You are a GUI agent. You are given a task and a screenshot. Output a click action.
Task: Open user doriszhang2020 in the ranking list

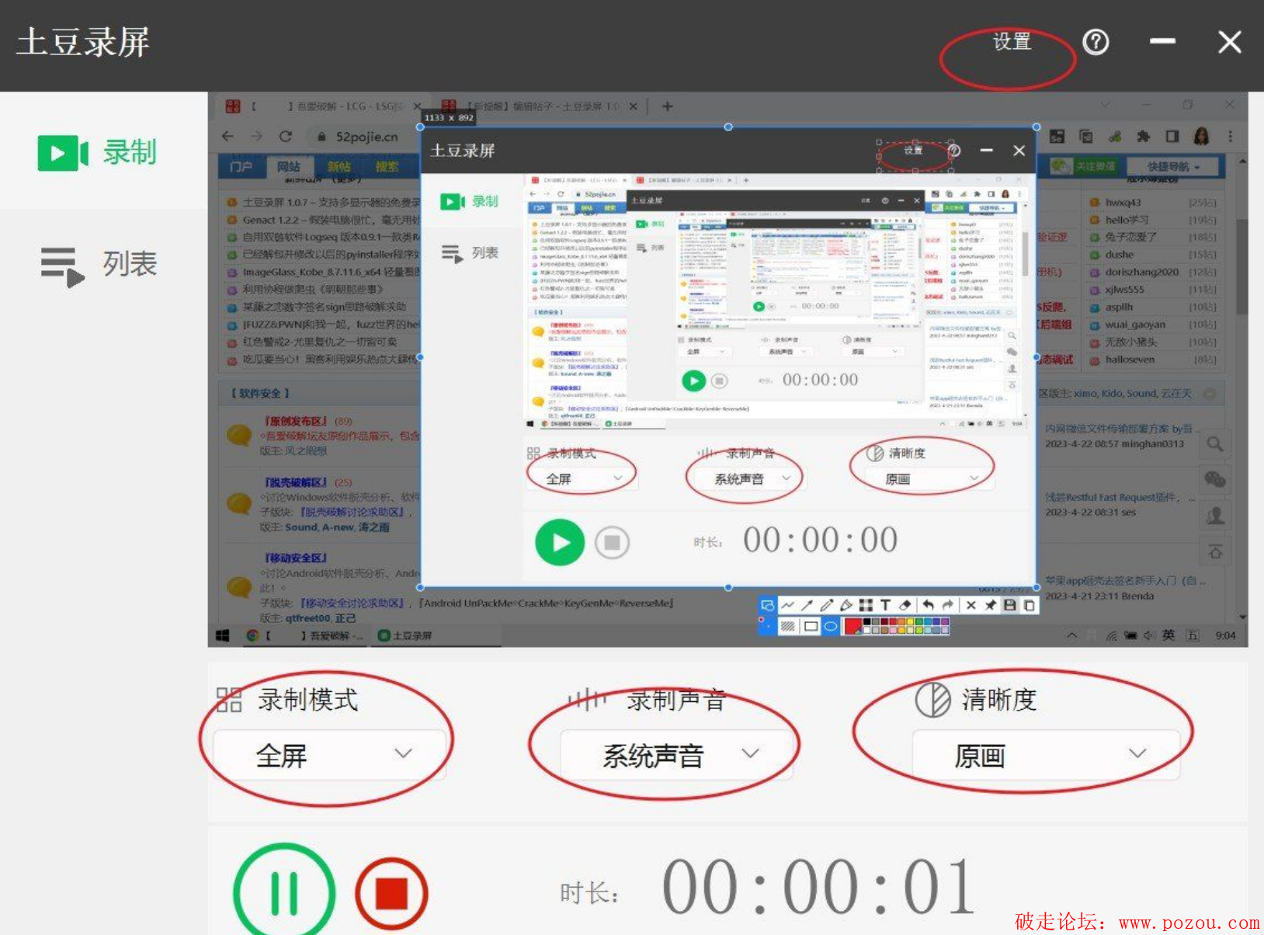(1141, 272)
